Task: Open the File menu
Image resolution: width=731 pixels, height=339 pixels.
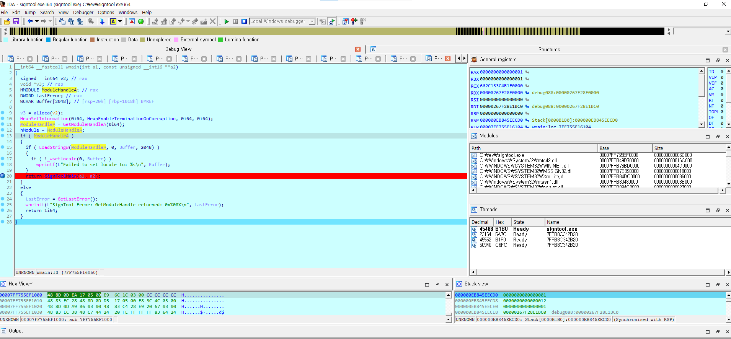Action: click(4, 13)
